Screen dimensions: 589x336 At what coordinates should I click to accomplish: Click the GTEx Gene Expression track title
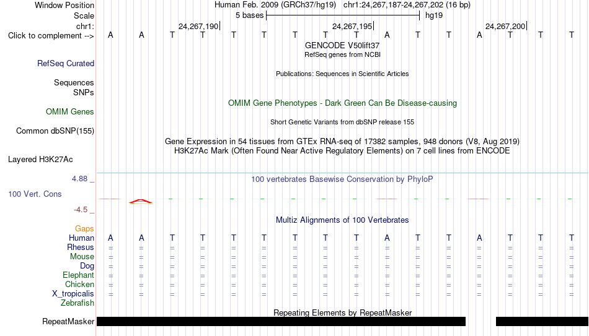click(342, 141)
